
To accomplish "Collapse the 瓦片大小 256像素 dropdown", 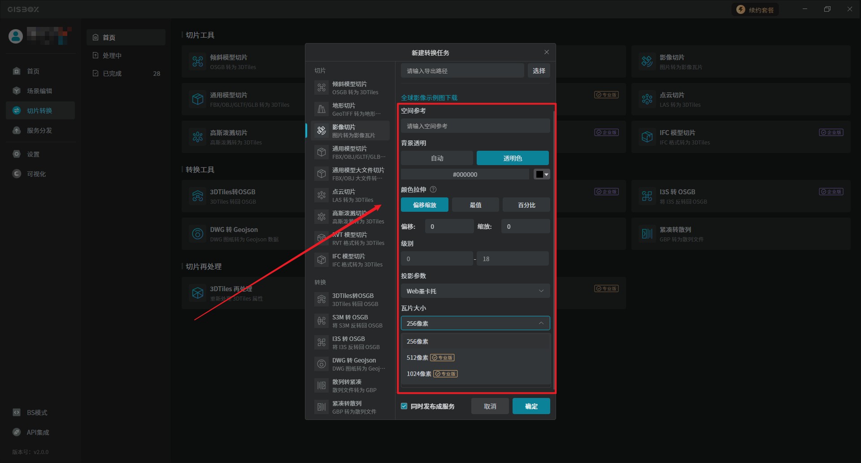I will pos(475,323).
